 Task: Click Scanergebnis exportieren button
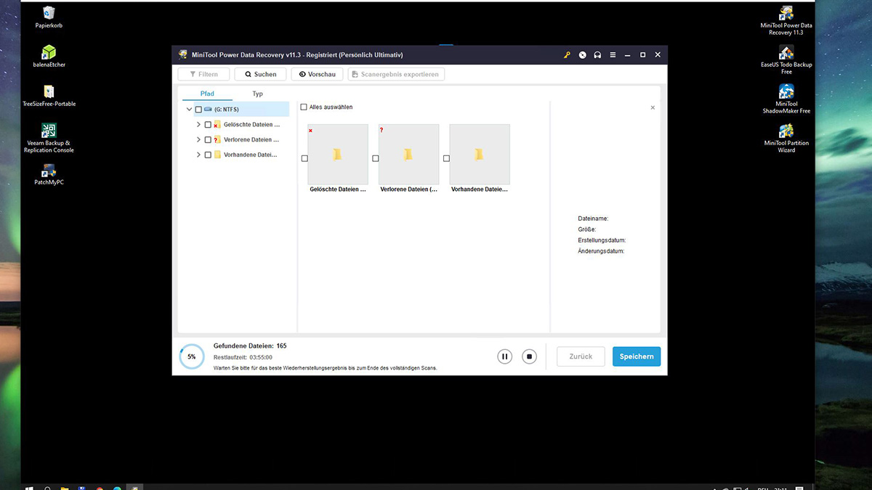[396, 74]
